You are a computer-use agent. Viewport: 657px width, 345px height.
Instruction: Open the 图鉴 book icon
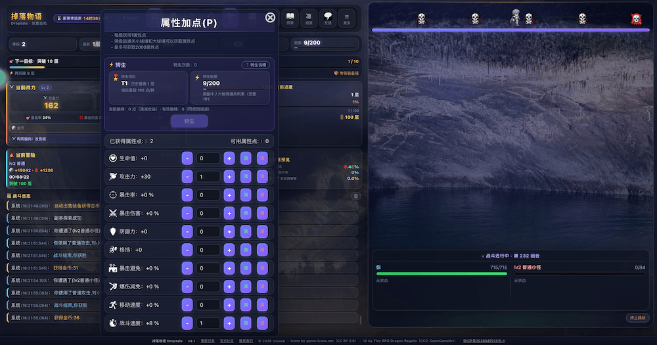[x=290, y=18]
